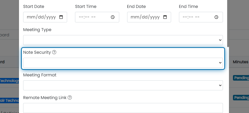Click the modal's vertical scrollbar
249x113 pixels.
228,23
